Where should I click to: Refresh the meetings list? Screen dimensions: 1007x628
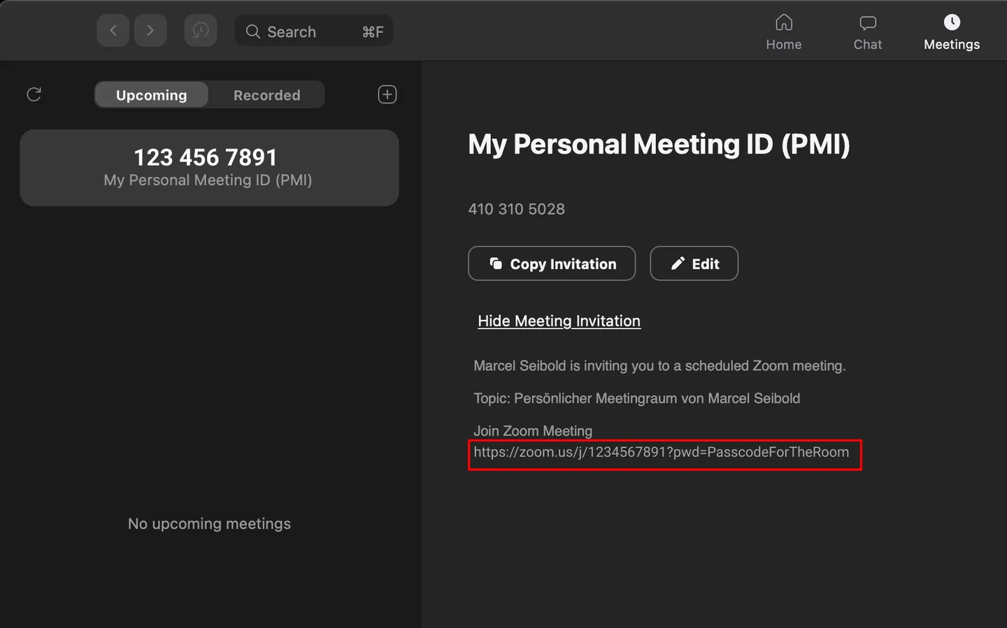click(34, 94)
